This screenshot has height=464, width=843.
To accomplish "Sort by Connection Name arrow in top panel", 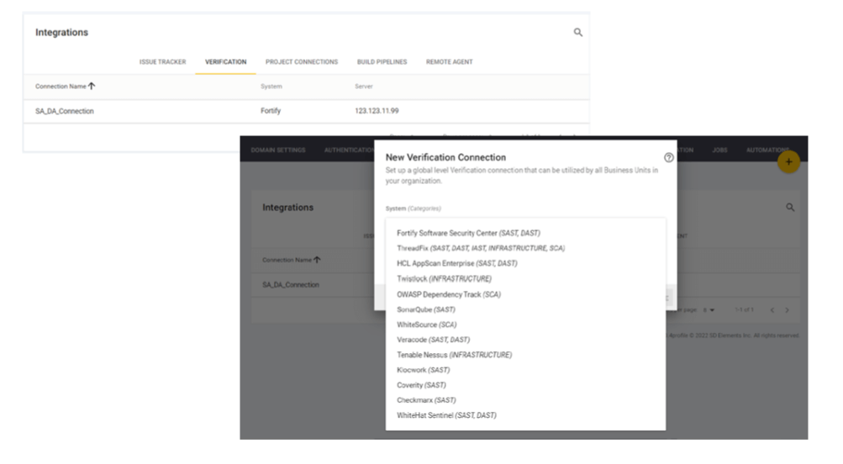I will 92,86.
